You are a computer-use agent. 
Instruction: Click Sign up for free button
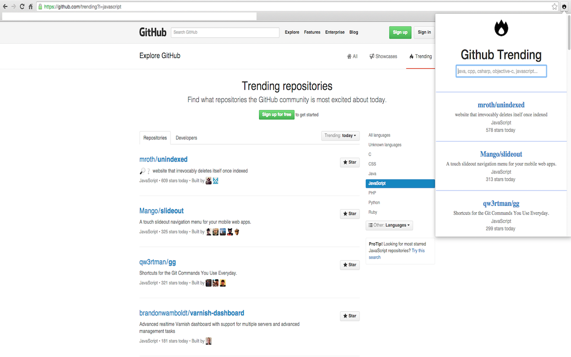click(277, 115)
